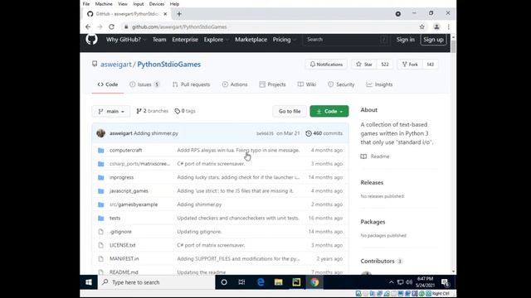Click the computercraft folder icon
The width and height of the screenshot is (531, 298).
point(101,151)
